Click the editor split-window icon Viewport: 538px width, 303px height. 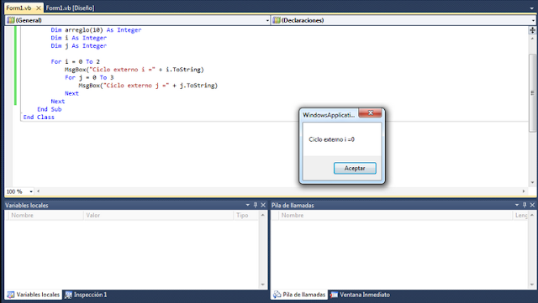click(x=532, y=30)
